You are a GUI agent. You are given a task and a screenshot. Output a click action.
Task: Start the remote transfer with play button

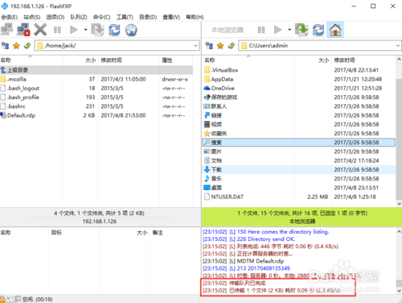(73, 30)
